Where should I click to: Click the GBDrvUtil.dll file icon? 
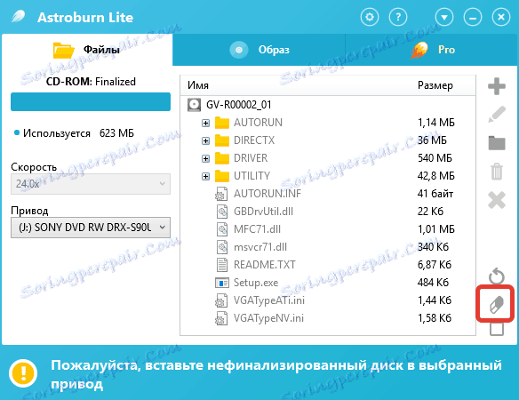coord(222,212)
